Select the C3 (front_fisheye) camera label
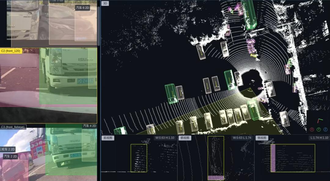This screenshot has width=330, height=181. tap(13, 127)
